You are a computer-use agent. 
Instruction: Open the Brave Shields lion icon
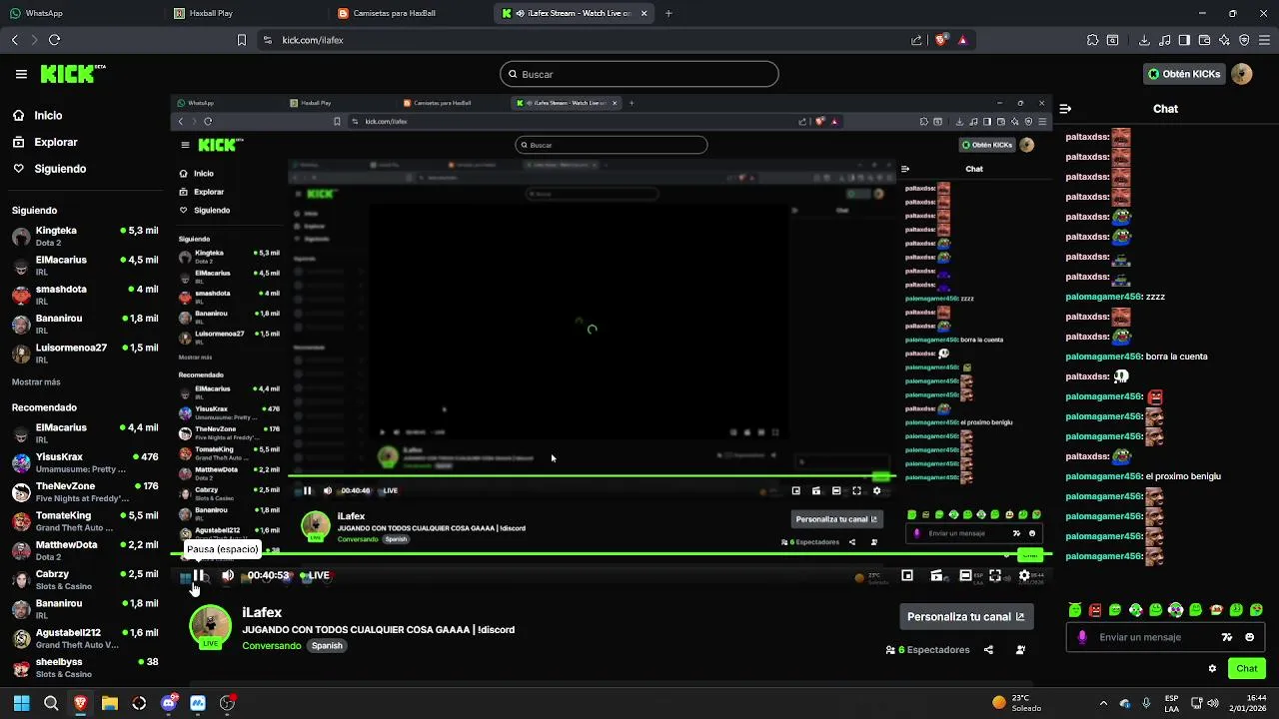[940, 40]
